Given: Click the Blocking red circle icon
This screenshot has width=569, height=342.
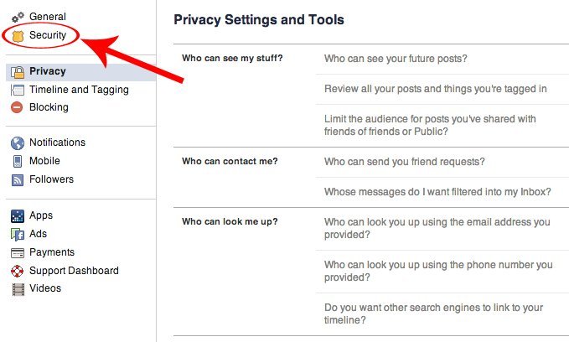Looking at the screenshot, I should pos(18,107).
